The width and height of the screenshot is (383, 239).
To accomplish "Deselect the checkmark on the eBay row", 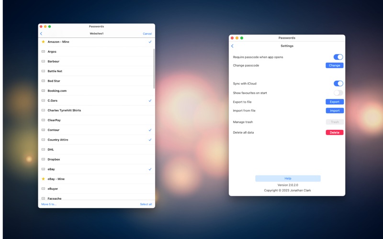I will pyautogui.click(x=150, y=169).
